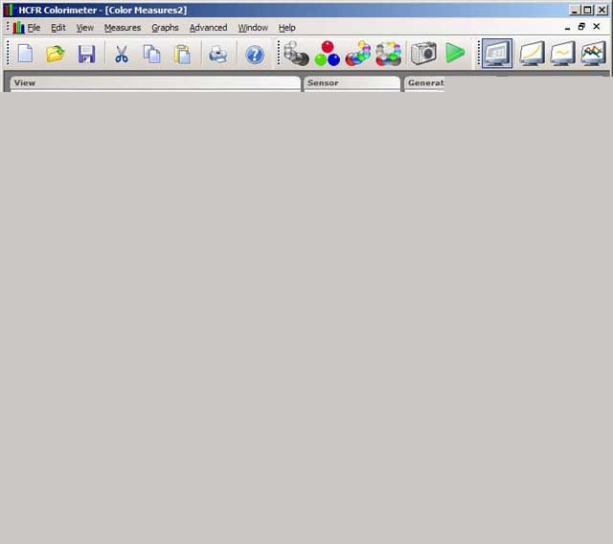Image resolution: width=613 pixels, height=544 pixels.
Task: Click the scissors Cut icon
Action: (x=122, y=54)
